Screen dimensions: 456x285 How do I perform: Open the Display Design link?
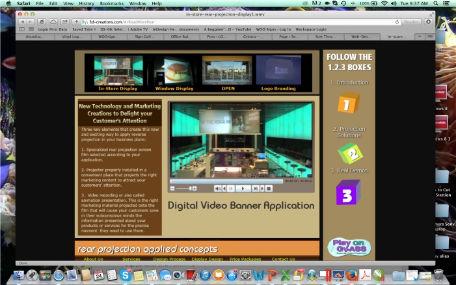[x=208, y=259]
